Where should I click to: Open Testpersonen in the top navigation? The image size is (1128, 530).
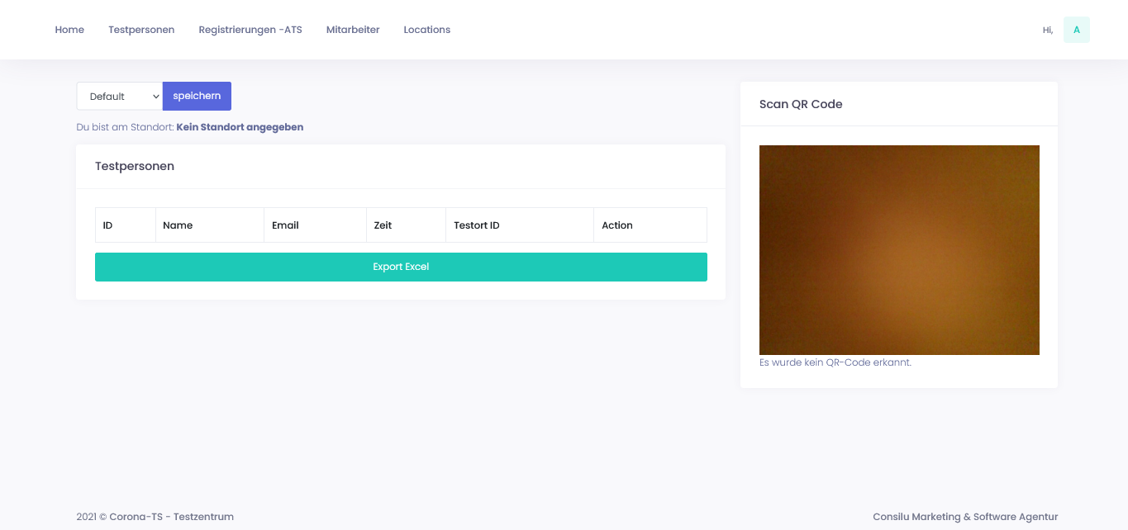pyautogui.click(x=141, y=30)
